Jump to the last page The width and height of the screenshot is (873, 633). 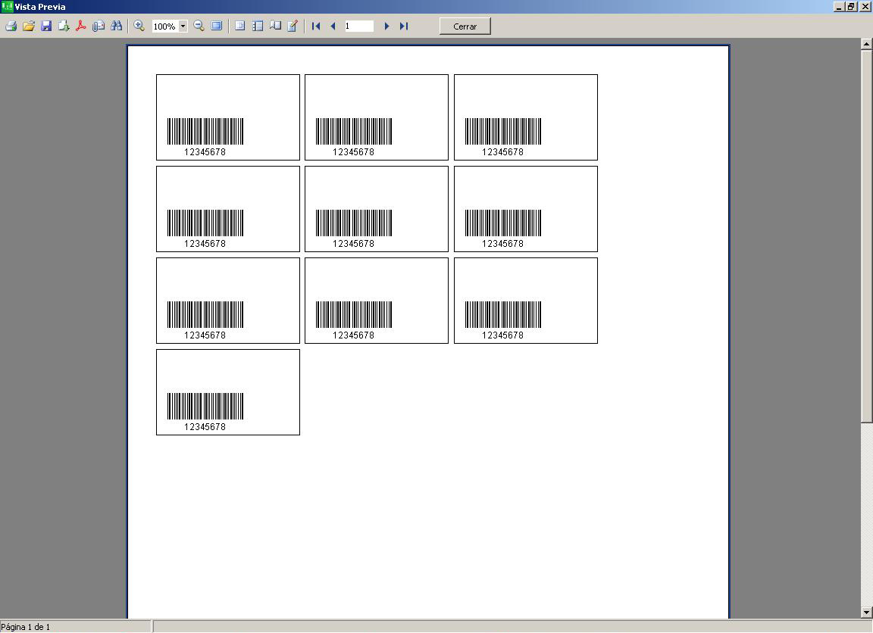click(404, 27)
